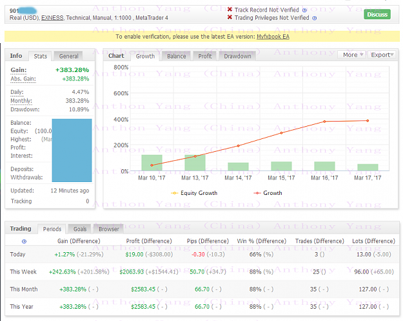Click the Tracking count 0

pyautogui.click(x=88, y=201)
